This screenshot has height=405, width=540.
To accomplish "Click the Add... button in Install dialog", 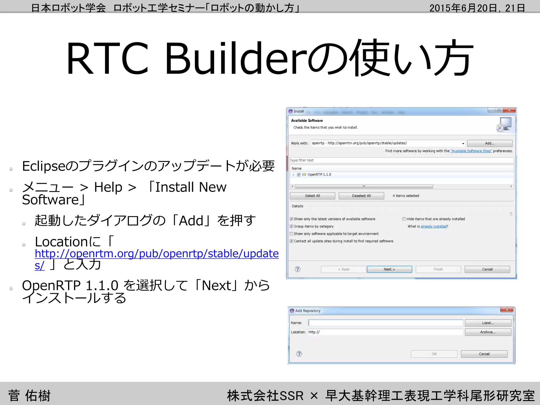I will tap(490, 143).
